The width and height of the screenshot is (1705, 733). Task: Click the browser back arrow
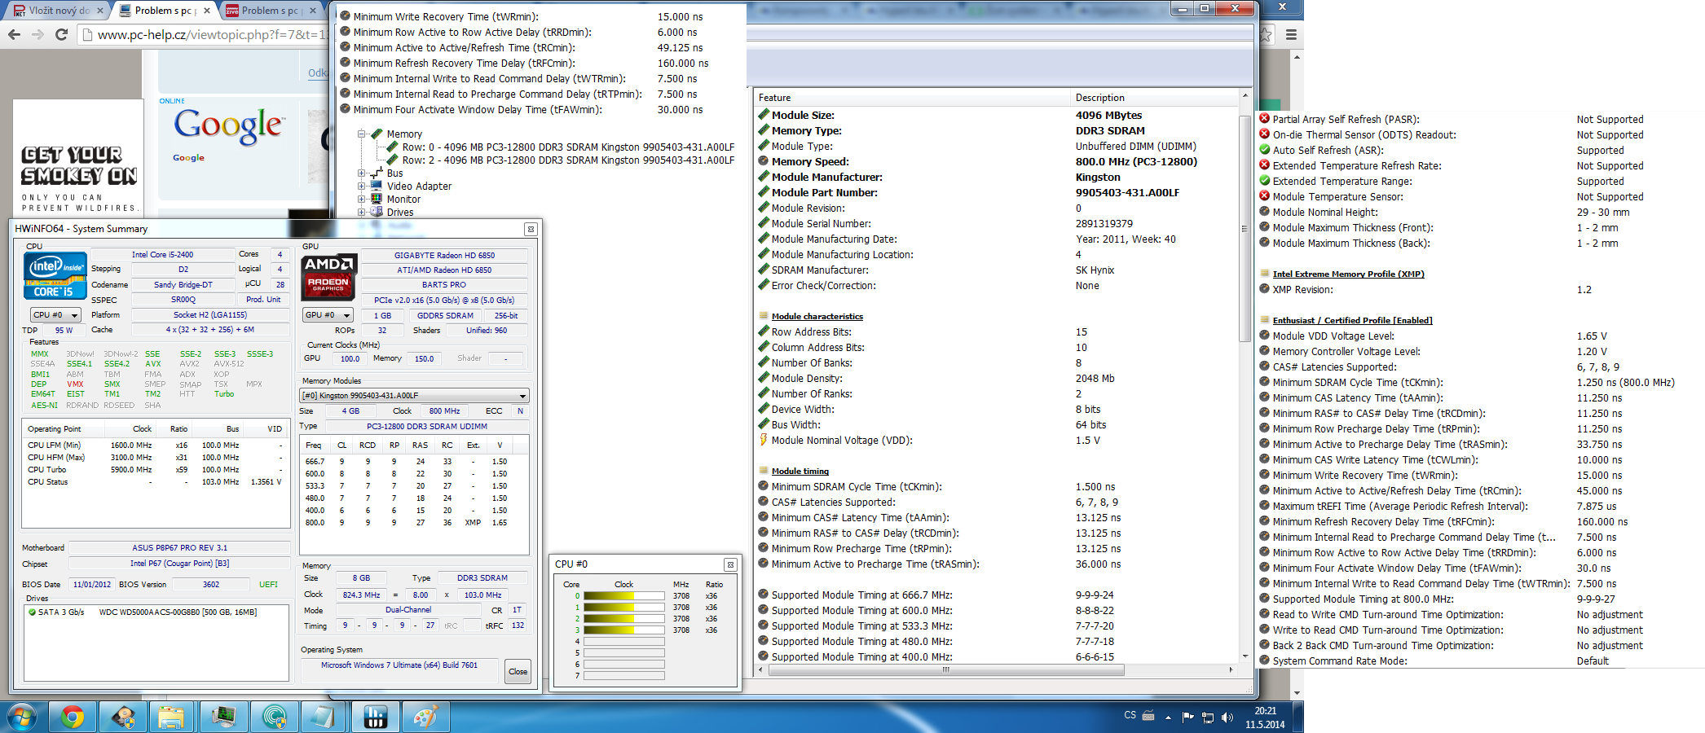[x=14, y=34]
